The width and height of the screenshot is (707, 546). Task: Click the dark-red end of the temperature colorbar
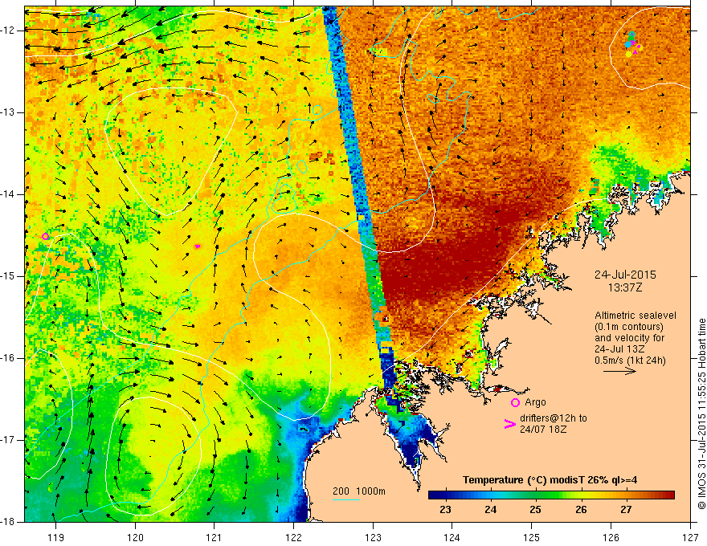669,495
